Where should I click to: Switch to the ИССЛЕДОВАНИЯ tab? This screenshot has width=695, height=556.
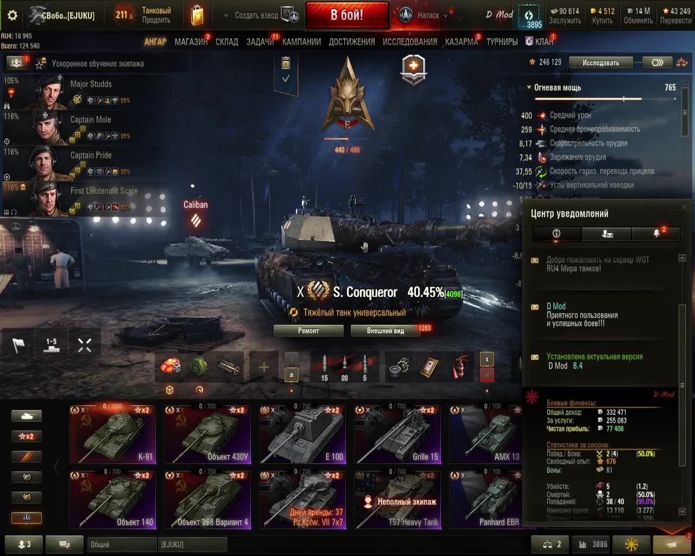click(410, 42)
